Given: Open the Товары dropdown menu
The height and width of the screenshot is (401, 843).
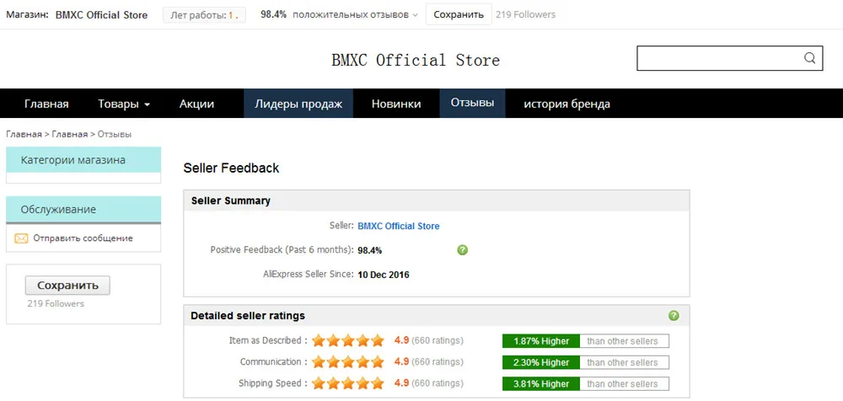Looking at the screenshot, I should tap(124, 104).
